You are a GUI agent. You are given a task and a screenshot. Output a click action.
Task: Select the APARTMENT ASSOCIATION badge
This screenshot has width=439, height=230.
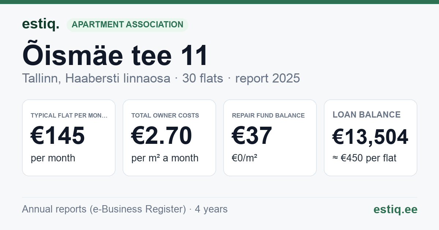coord(127,25)
